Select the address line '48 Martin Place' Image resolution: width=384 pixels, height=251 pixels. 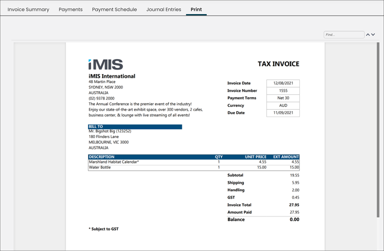point(102,82)
